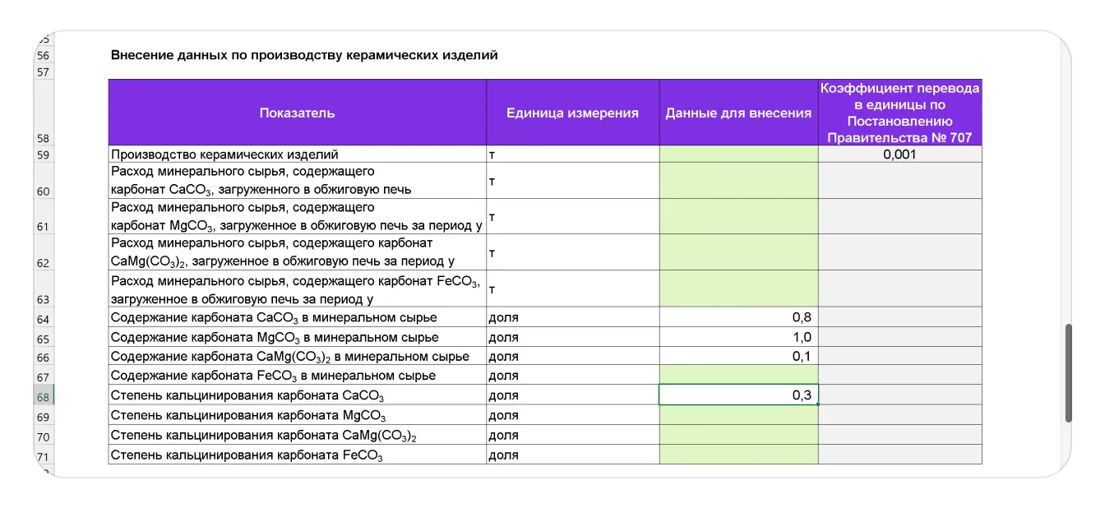Click the label 'Содержание карбоната CaCO₃ в минеральном сырье'
Image resolution: width=1105 pixels, height=508 pixels.
tap(274, 317)
